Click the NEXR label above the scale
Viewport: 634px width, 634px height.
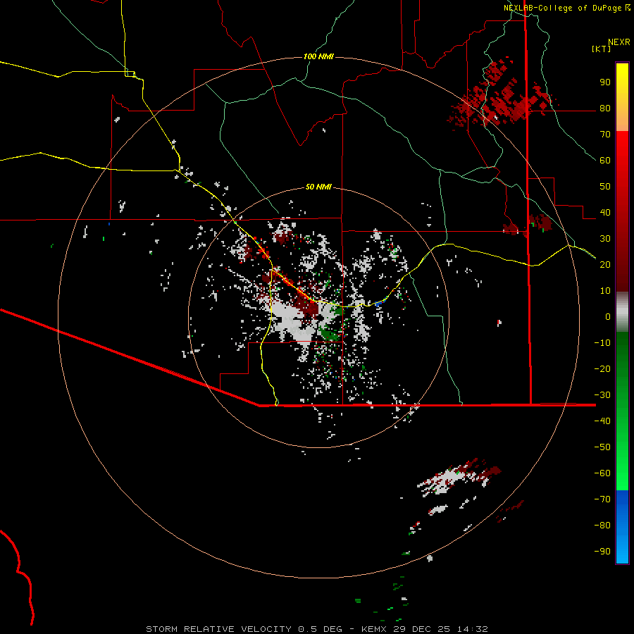[x=619, y=42]
